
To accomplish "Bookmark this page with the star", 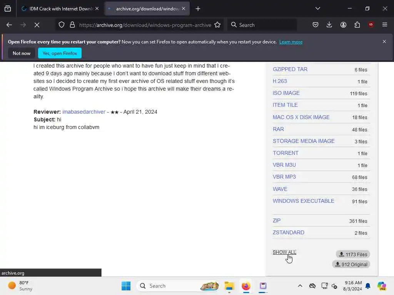I will coord(217,25).
